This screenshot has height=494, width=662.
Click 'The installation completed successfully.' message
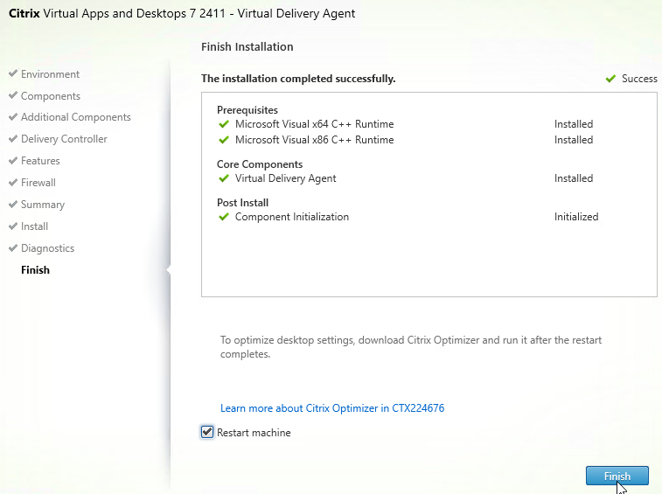[298, 79]
